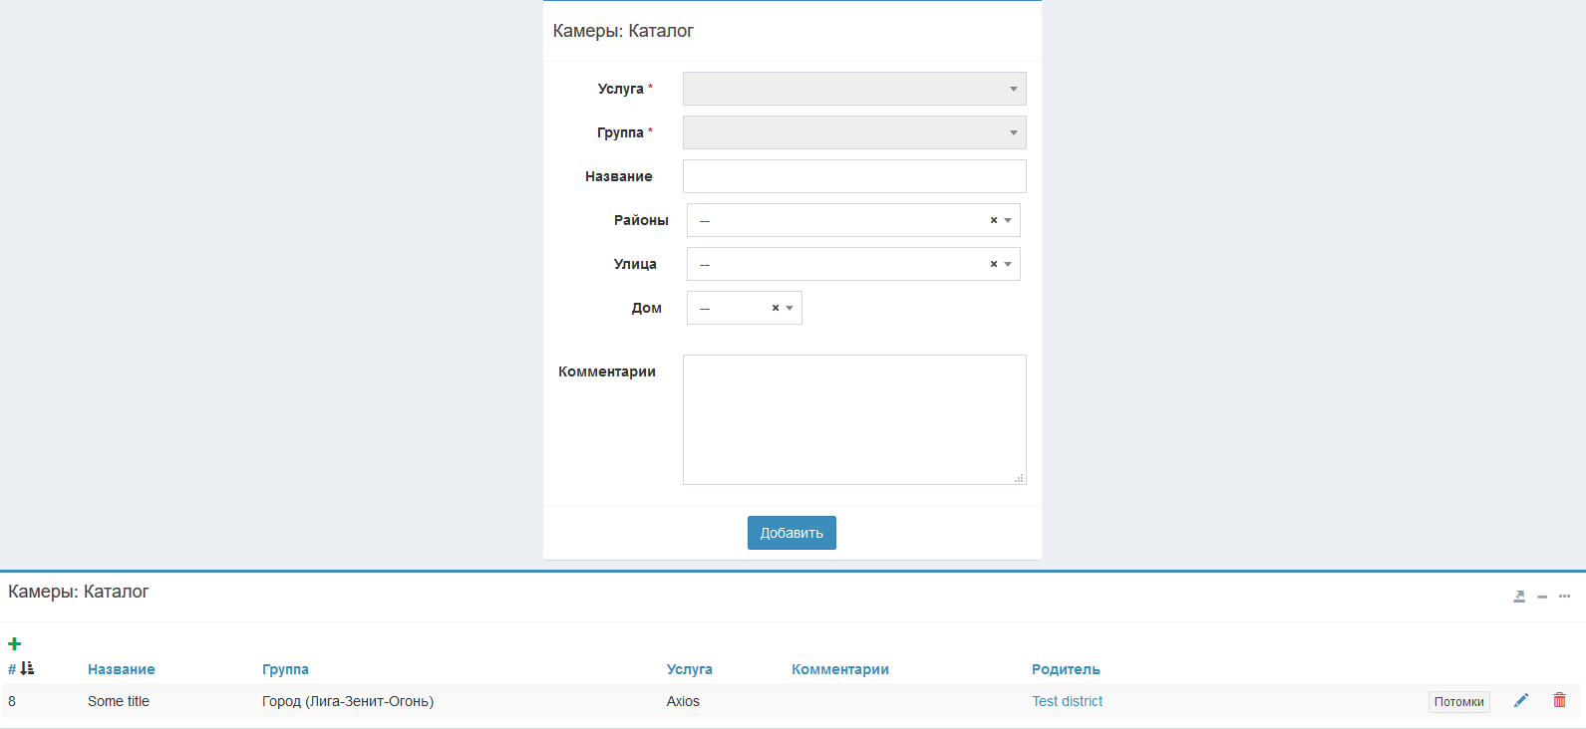Expand the Районы select box
The image size is (1586, 729).
tap(837, 220)
